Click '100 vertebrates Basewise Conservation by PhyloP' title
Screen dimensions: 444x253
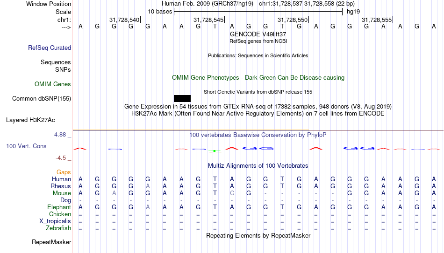tap(258, 135)
